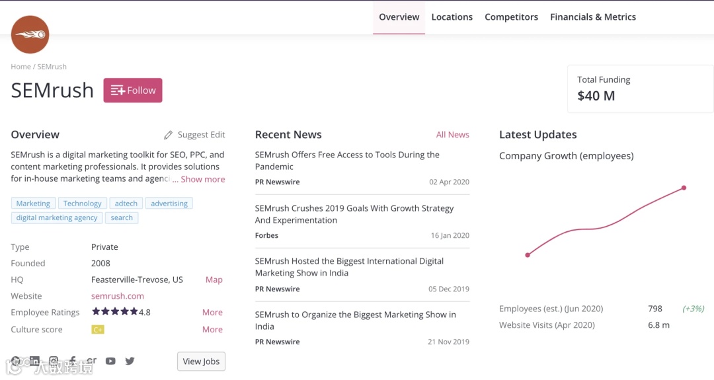Open More next to Employee Ratings
Viewport: 714px width, 380px height.
212,312
